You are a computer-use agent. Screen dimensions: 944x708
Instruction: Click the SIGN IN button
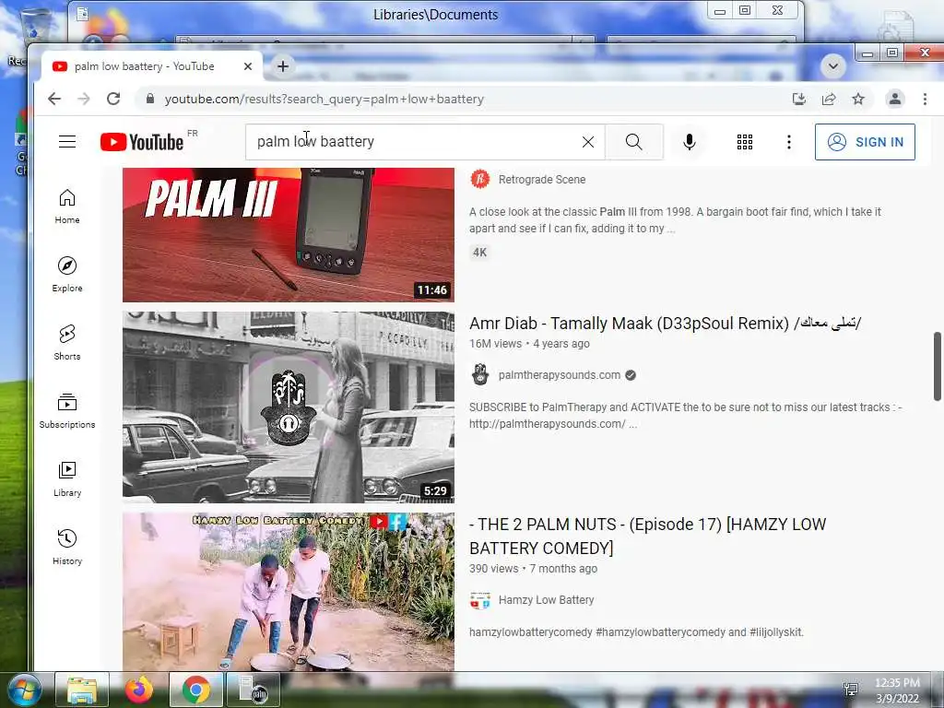(x=865, y=141)
